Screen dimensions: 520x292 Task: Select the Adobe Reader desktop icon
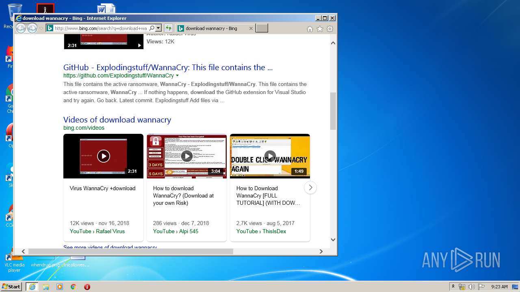point(45,9)
